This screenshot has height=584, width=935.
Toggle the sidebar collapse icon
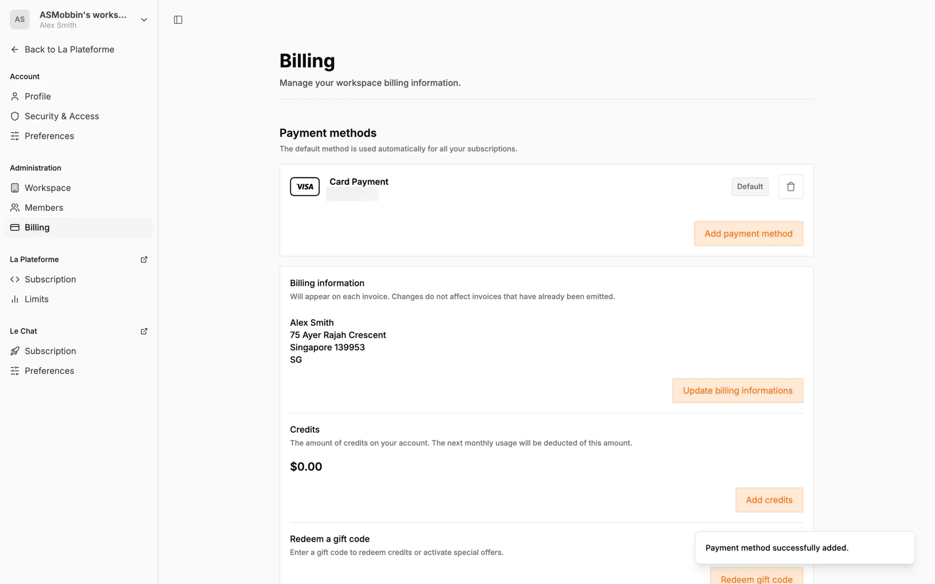tap(178, 20)
